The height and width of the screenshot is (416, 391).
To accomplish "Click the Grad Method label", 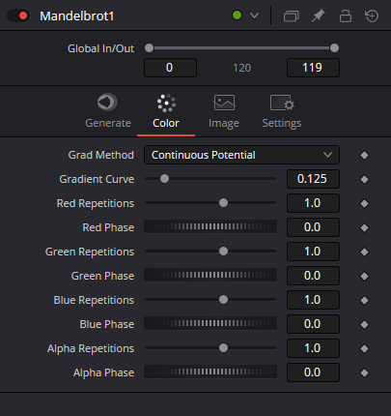I will click(x=101, y=155).
